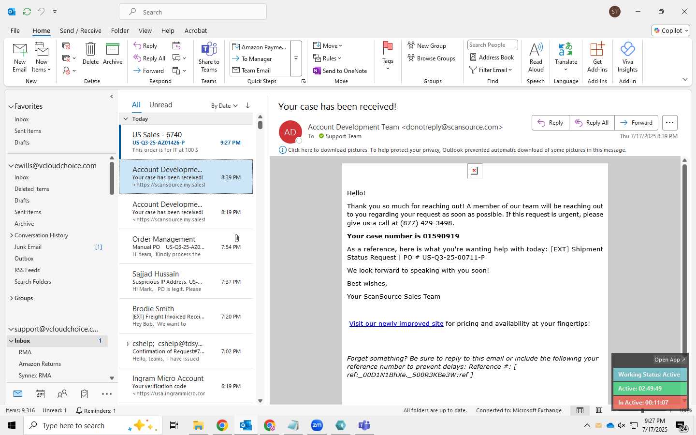This screenshot has height=435, width=696.
Task: Archive the selected email
Action: (x=113, y=54)
